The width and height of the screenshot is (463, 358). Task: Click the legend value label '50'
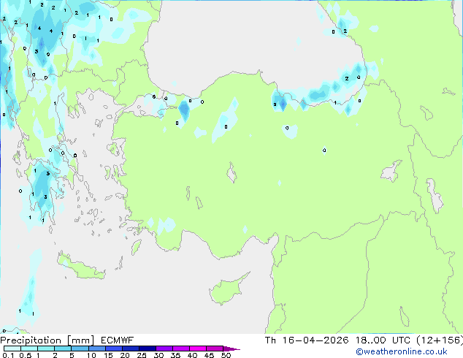(x=226, y=355)
